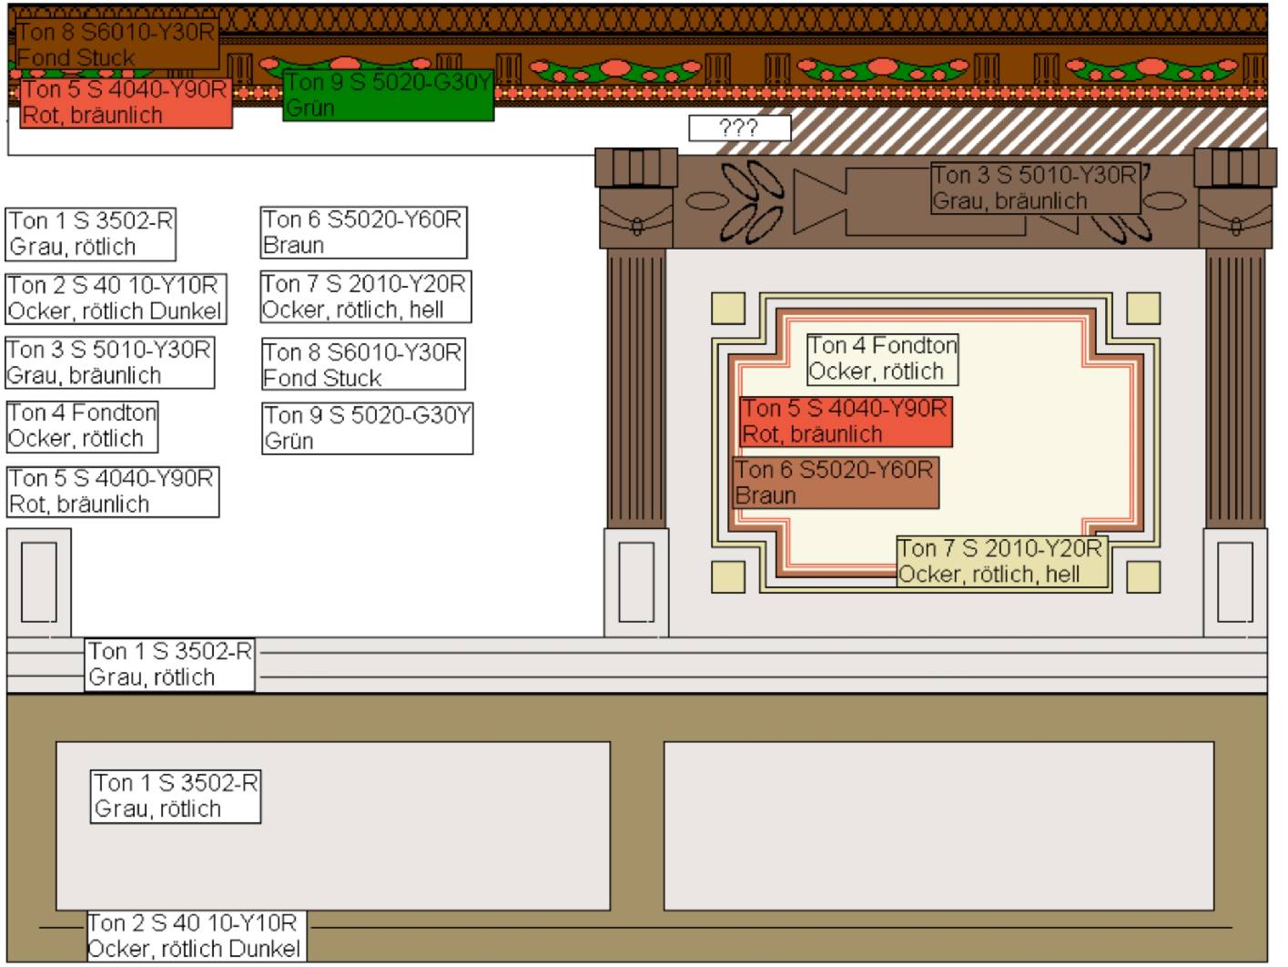Click the Ton 4 Fondton label inside the wall panel
1288x967 pixels.
point(882,358)
